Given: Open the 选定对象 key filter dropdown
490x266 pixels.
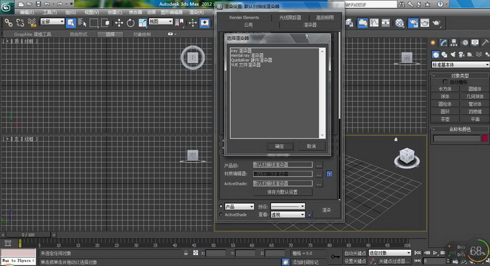Looking at the screenshot, I should pyautogui.click(x=390, y=253).
